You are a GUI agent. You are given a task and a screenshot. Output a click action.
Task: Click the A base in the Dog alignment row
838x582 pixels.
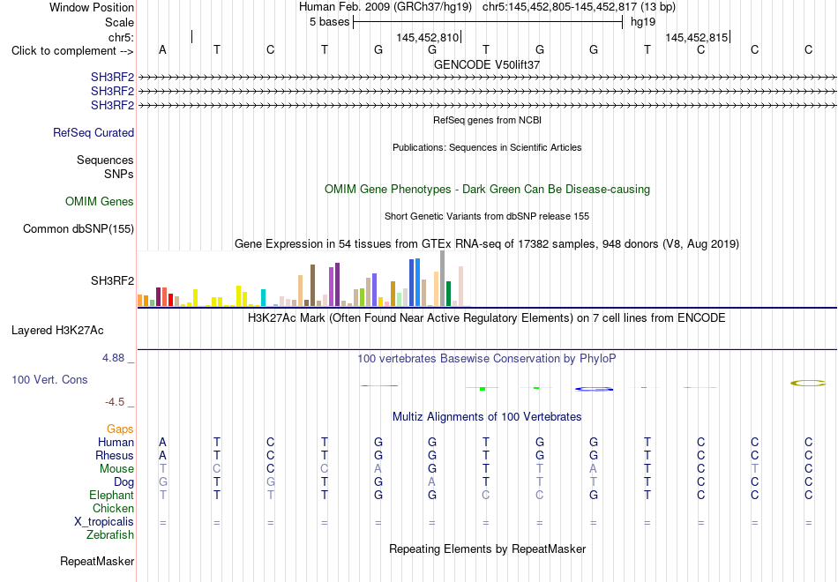tap(432, 482)
